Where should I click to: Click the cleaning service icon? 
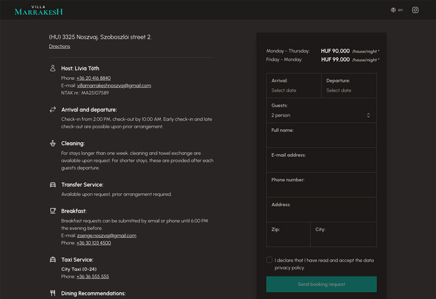click(53, 143)
